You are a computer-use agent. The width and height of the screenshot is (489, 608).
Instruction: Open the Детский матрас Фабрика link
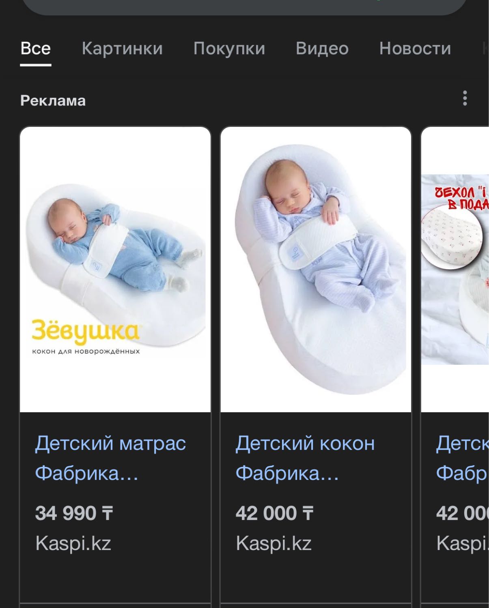coord(110,458)
